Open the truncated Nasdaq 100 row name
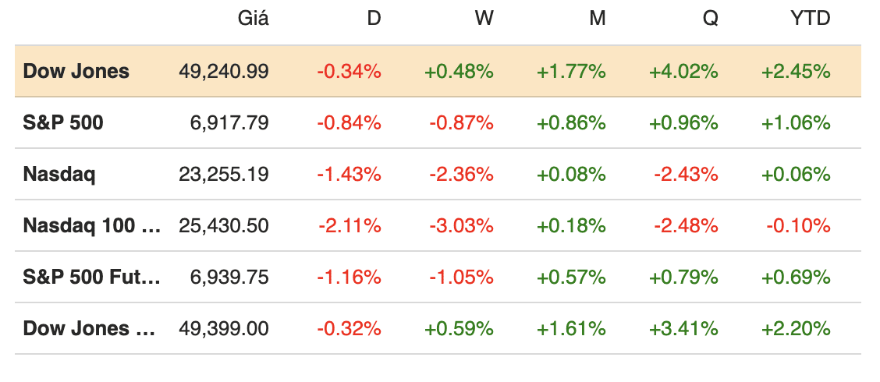This screenshot has width=880, height=382. point(92,226)
